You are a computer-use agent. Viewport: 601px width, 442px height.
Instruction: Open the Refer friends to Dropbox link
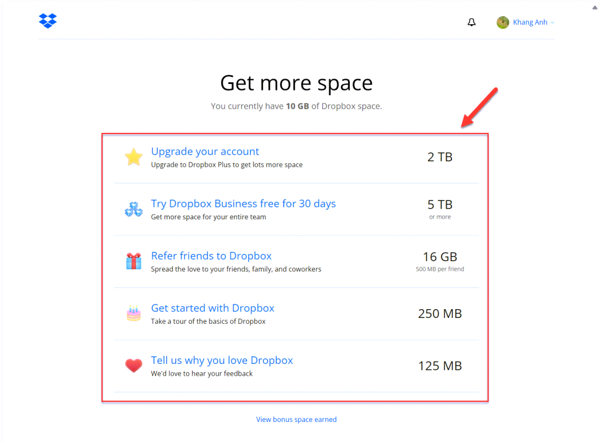point(211,256)
